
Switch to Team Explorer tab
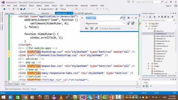point(162,76)
